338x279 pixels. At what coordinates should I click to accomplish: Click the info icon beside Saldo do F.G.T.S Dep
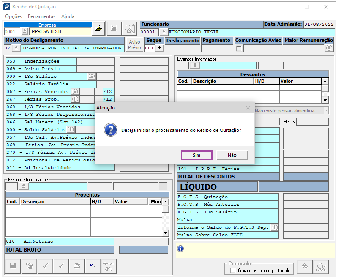(x=274, y=227)
